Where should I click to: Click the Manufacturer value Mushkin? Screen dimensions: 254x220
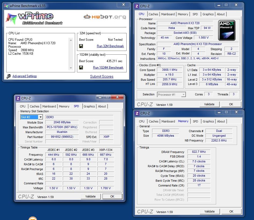click(x=62, y=132)
